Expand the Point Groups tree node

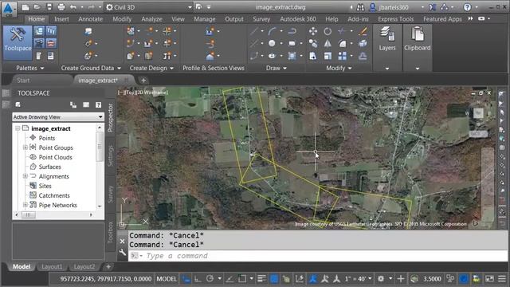click(x=25, y=147)
